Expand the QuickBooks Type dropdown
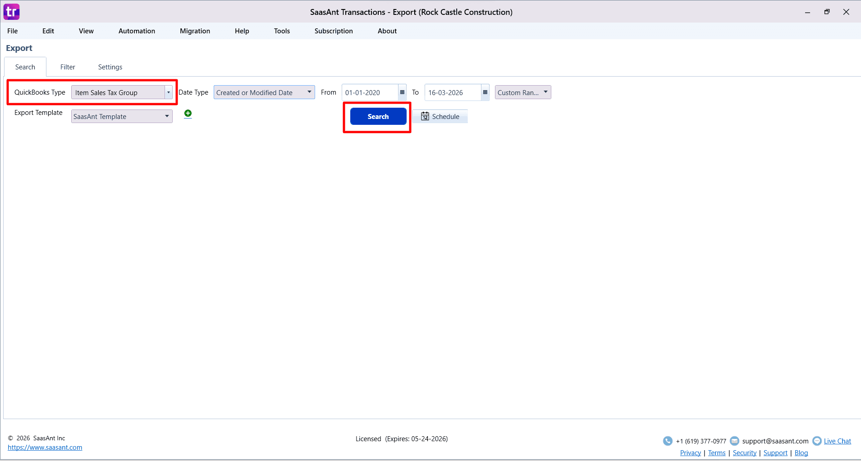Image resolution: width=861 pixels, height=461 pixels. tap(168, 92)
